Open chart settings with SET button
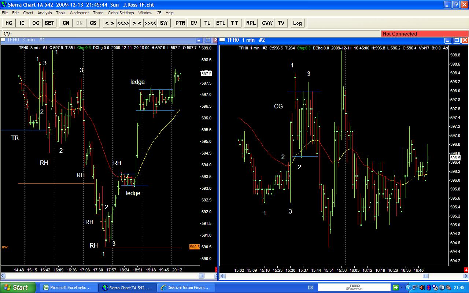The height and width of the screenshot is (293, 469). tap(49, 23)
